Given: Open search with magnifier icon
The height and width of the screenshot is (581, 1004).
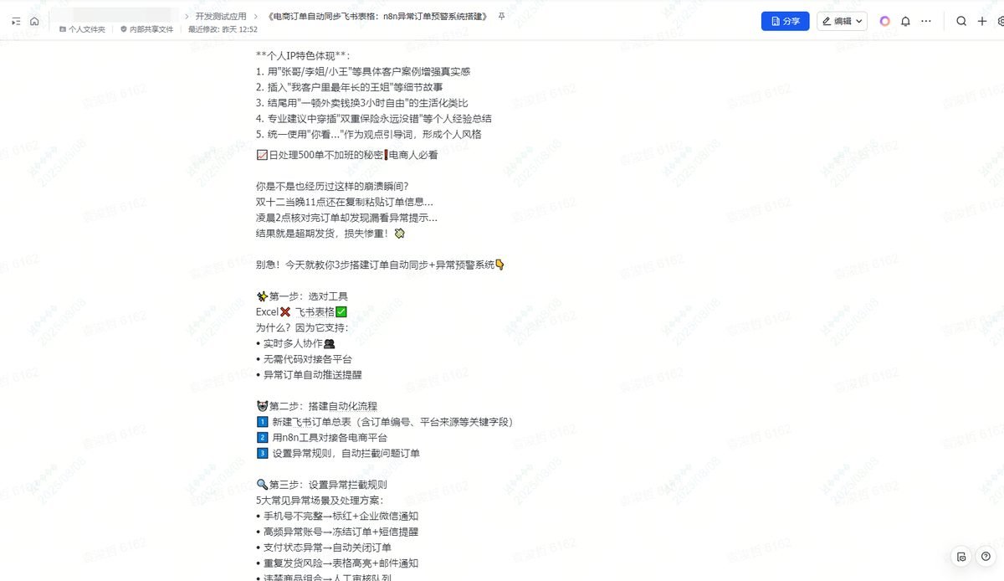Looking at the screenshot, I should [x=961, y=21].
